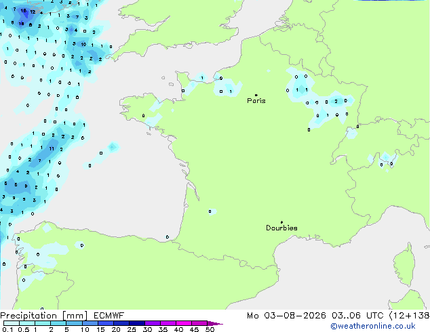Click the Paris city marker dot

[x=256, y=95]
